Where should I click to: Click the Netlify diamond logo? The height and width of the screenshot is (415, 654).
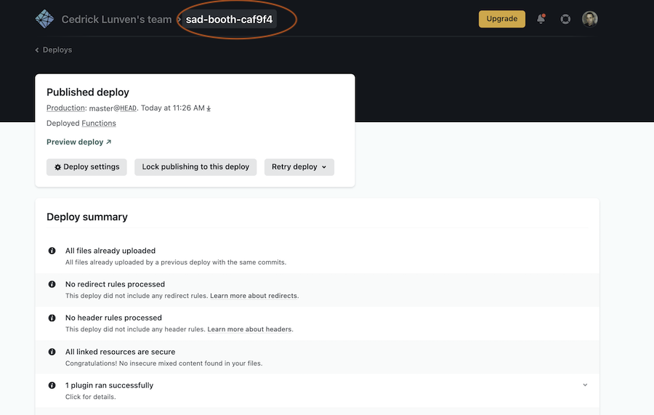pyautogui.click(x=44, y=19)
